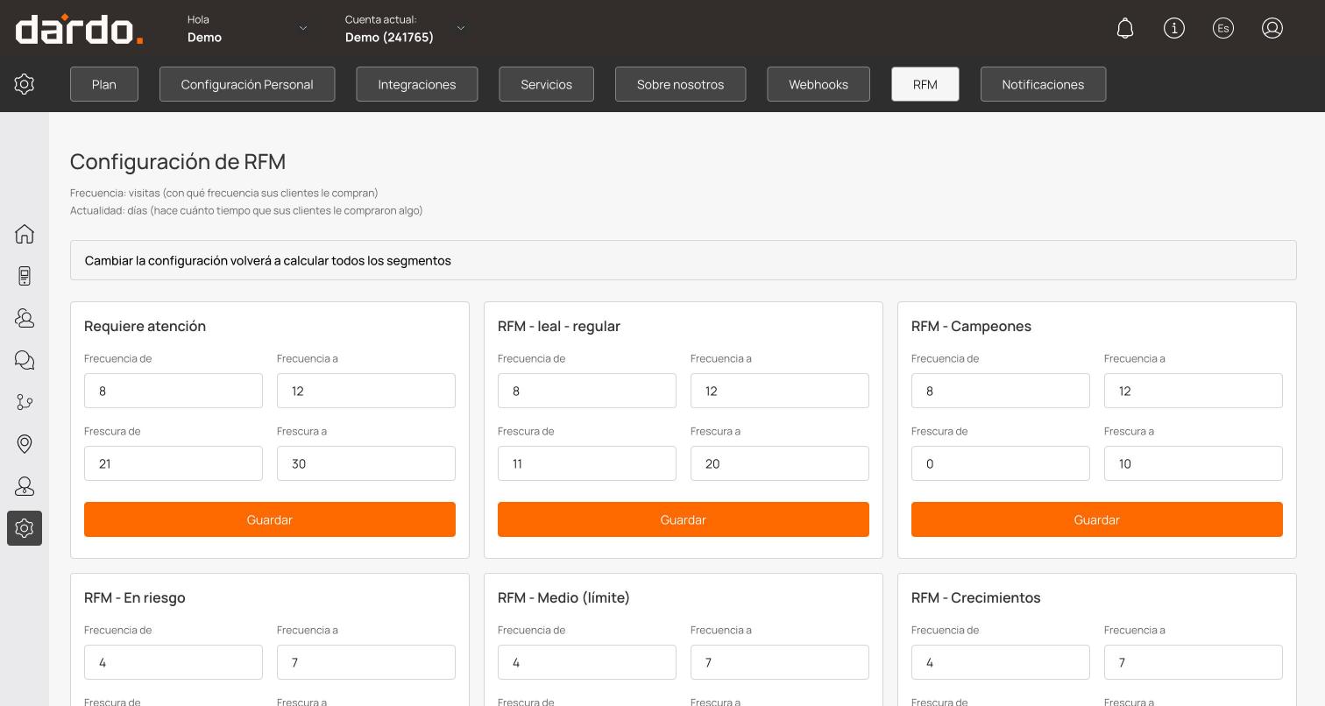
Task: Open the Sobre nosotros tab
Action: coord(681,84)
